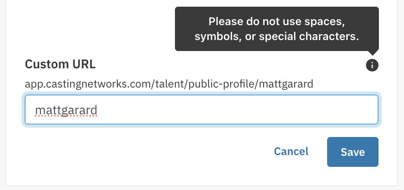Click the app.castingnetworks.com public-profile URL preview
The image size is (404, 190).
click(169, 84)
